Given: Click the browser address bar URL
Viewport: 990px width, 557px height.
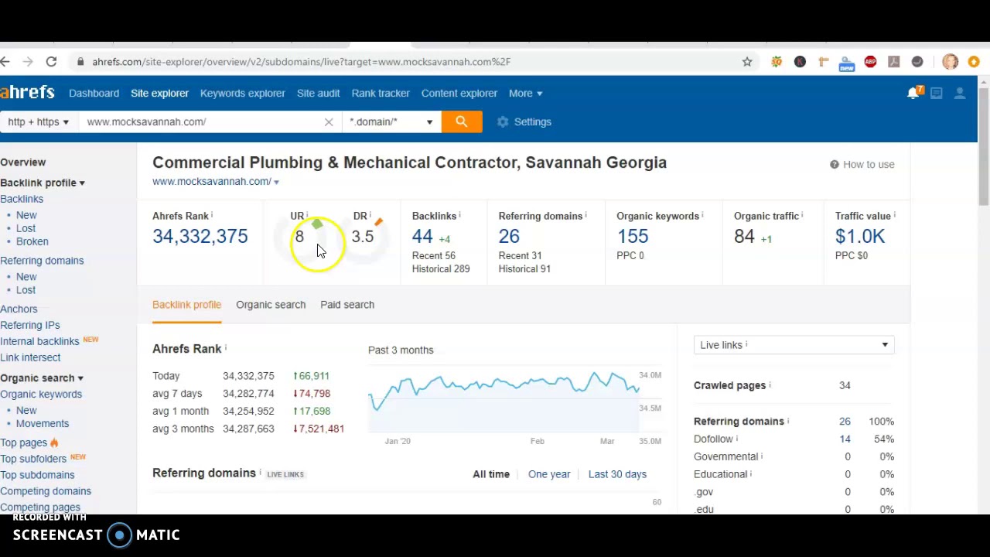Looking at the screenshot, I should point(302,62).
